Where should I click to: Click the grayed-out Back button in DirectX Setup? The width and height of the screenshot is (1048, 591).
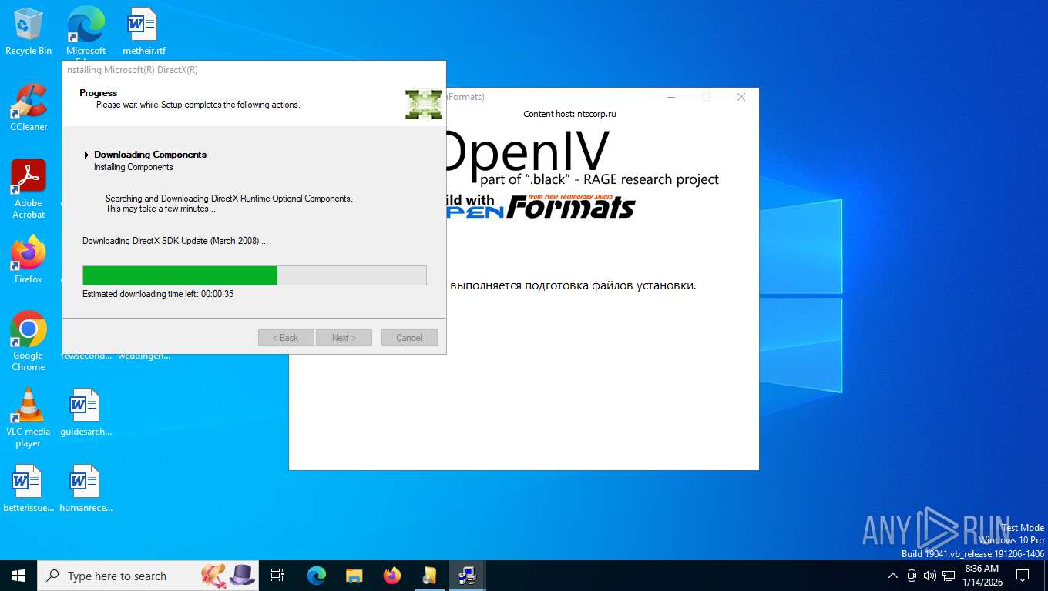point(286,338)
